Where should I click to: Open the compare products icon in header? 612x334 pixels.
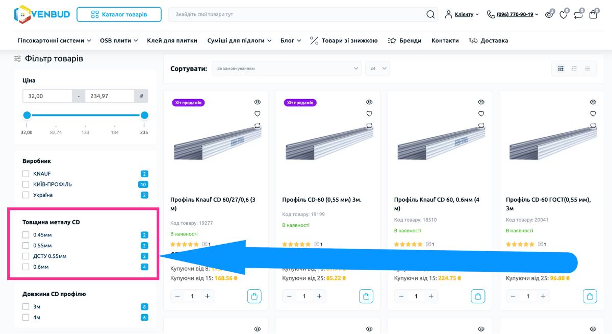coord(578,15)
